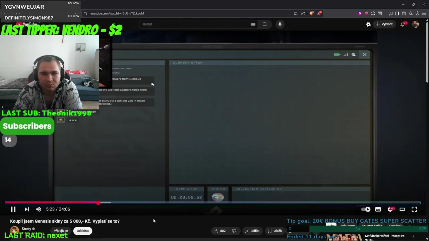Screen dimensions: 429x241
Task: Share the video via Sdílet
Action: coord(252,231)
